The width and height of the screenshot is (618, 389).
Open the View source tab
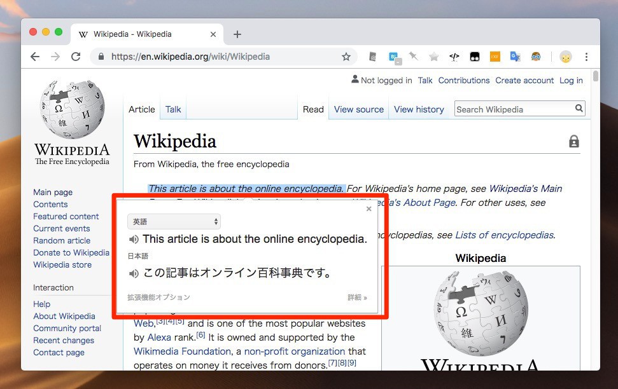click(x=359, y=109)
